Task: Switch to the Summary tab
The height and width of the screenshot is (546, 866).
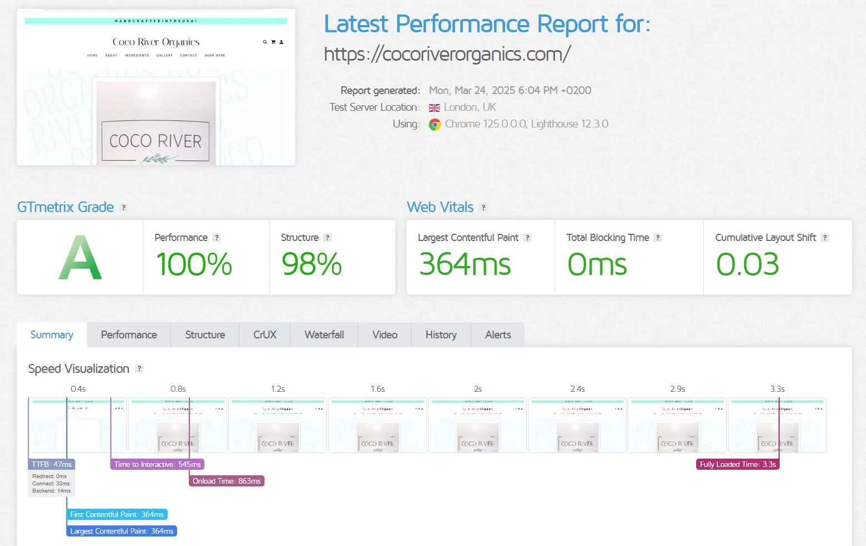Action: click(x=52, y=335)
